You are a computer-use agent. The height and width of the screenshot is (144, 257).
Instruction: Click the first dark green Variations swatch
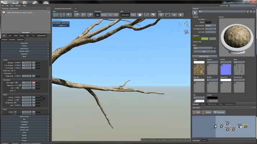click(197, 39)
